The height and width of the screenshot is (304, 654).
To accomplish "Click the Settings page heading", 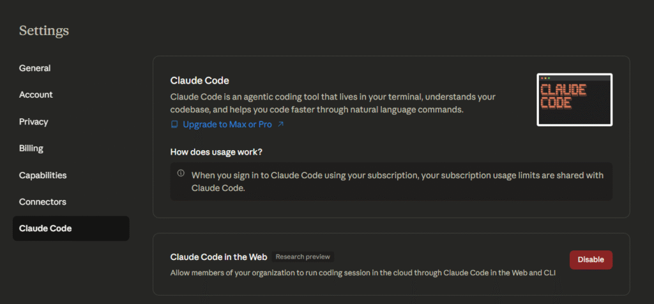I will click(44, 31).
